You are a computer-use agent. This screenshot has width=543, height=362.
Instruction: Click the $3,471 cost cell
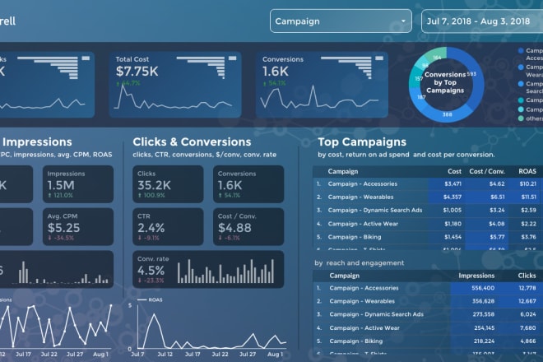click(452, 183)
